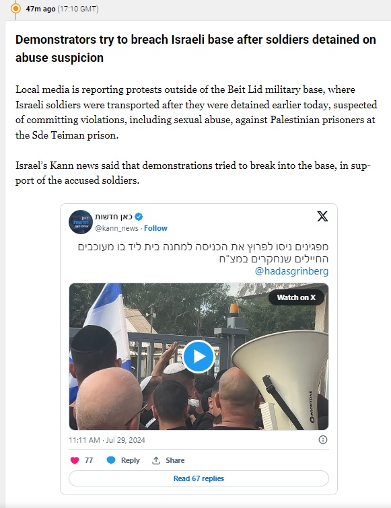Click the orange live update timeline marker
Image resolution: width=391 pixels, height=508 pixels.
15,9
